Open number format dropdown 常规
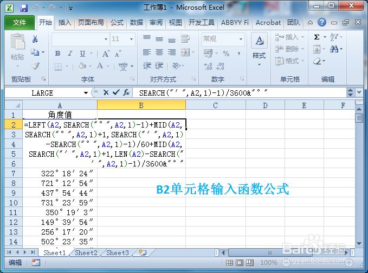 pos(241,39)
